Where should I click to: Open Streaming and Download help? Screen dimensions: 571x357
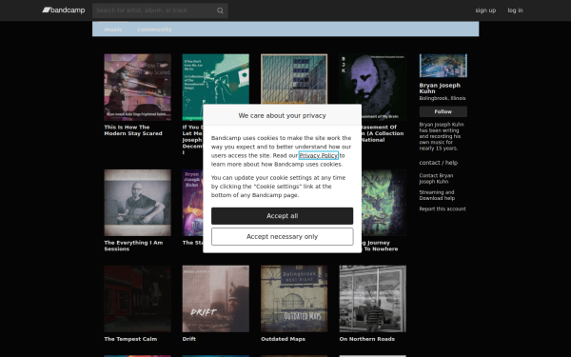[437, 195]
